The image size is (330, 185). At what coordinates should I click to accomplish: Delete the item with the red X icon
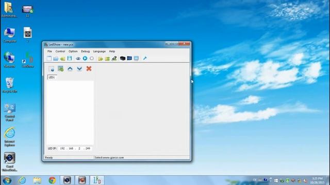click(89, 68)
